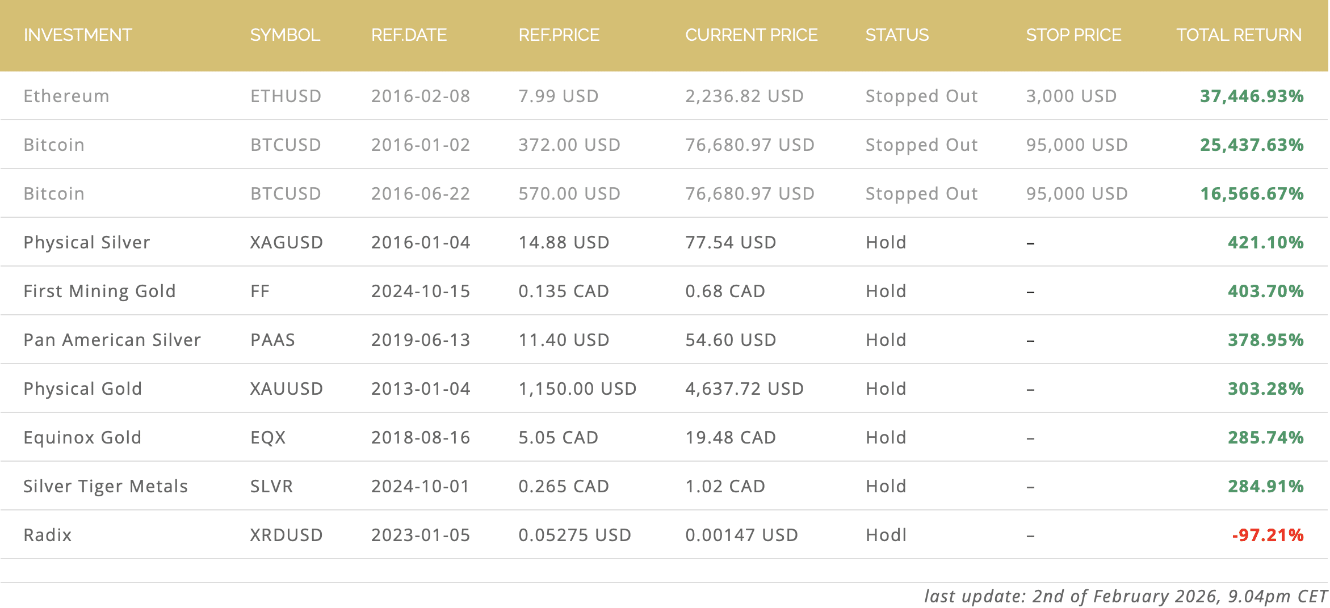Image resolution: width=1330 pixels, height=608 pixels.
Task: Click the REF.PRICE column header
Action: coord(559,35)
